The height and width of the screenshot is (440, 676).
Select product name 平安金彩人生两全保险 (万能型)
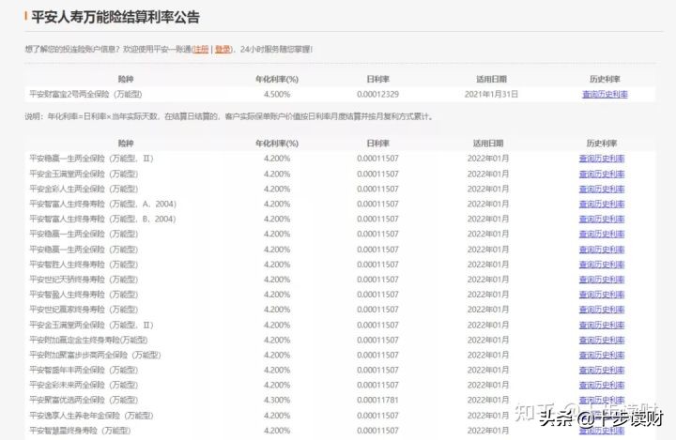tap(84, 190)
